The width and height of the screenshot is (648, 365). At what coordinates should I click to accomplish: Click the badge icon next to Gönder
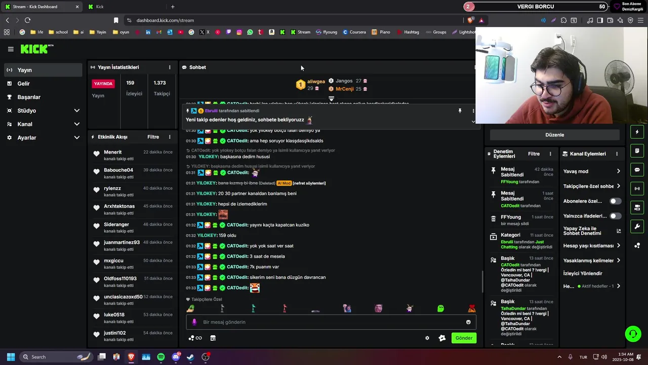pyautogui.click(x=442, y=338)
